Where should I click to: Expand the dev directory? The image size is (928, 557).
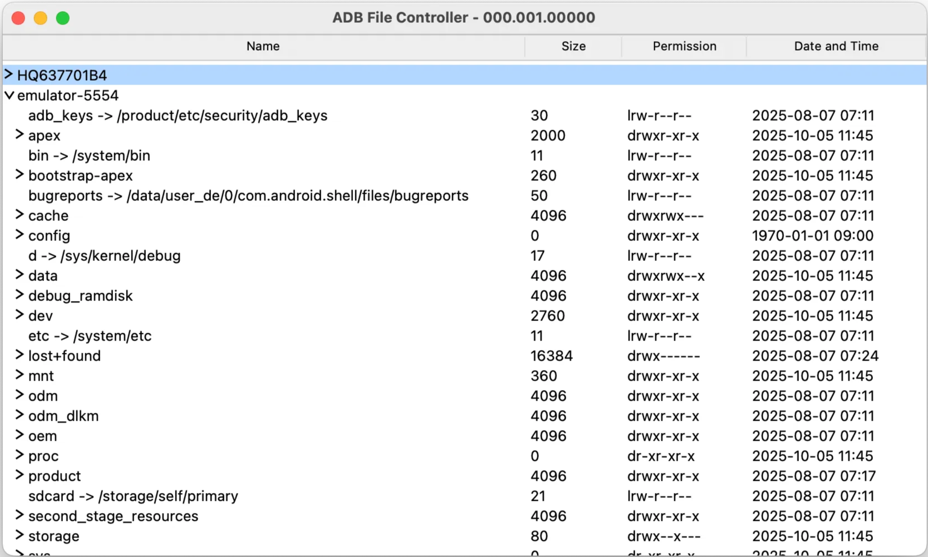pos(19,315)
